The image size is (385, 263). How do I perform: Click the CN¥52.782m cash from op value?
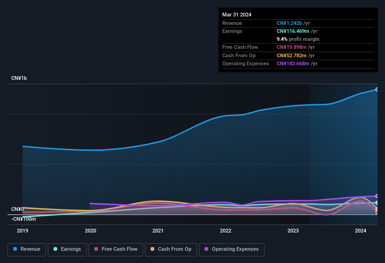(x=292, y=55)
